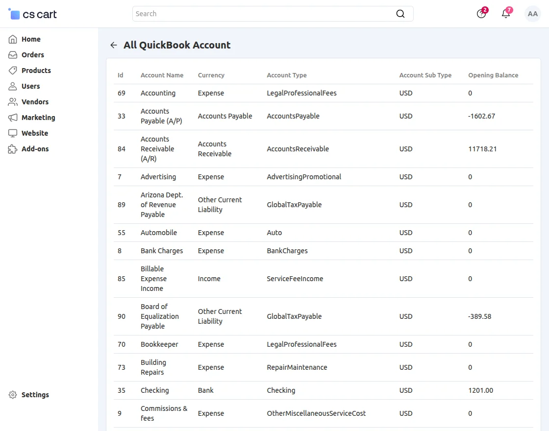This screenshot has width=549, height=431.
Task: Click the cs-cart logo
Action: tap(32, 14)
